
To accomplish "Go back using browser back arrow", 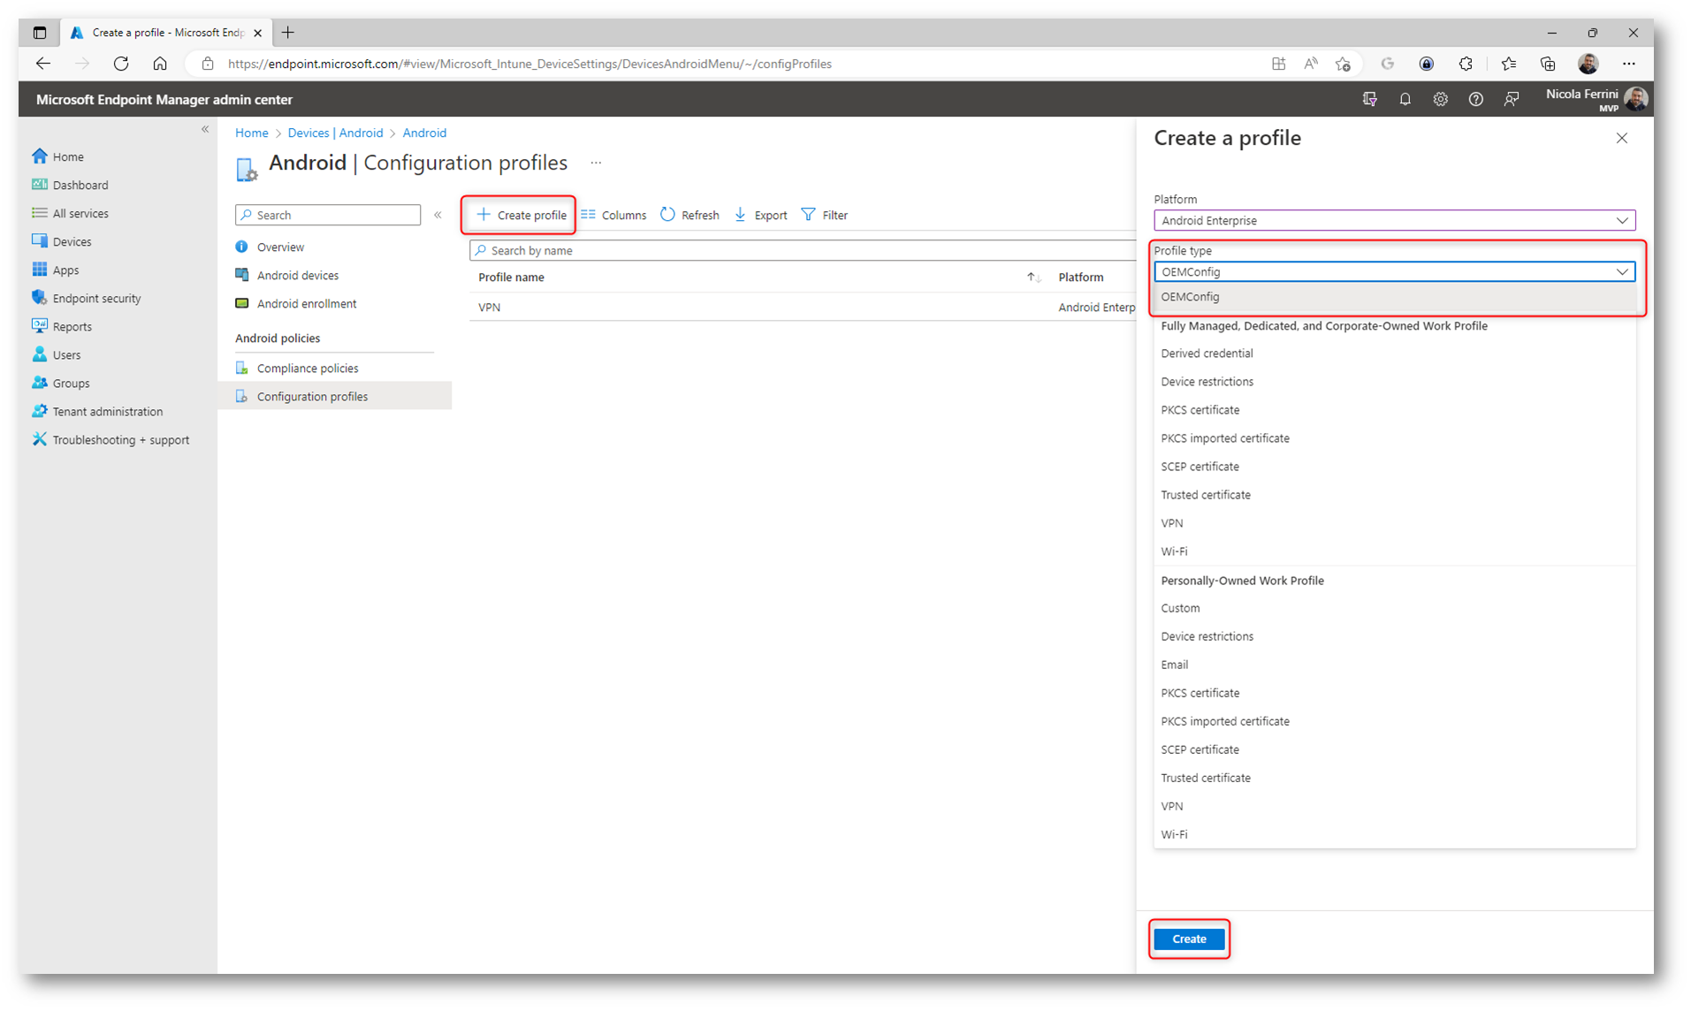I will 43,64.
